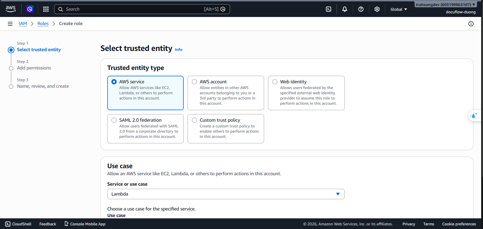Open the help question mark menu

(x=361, y=9)
